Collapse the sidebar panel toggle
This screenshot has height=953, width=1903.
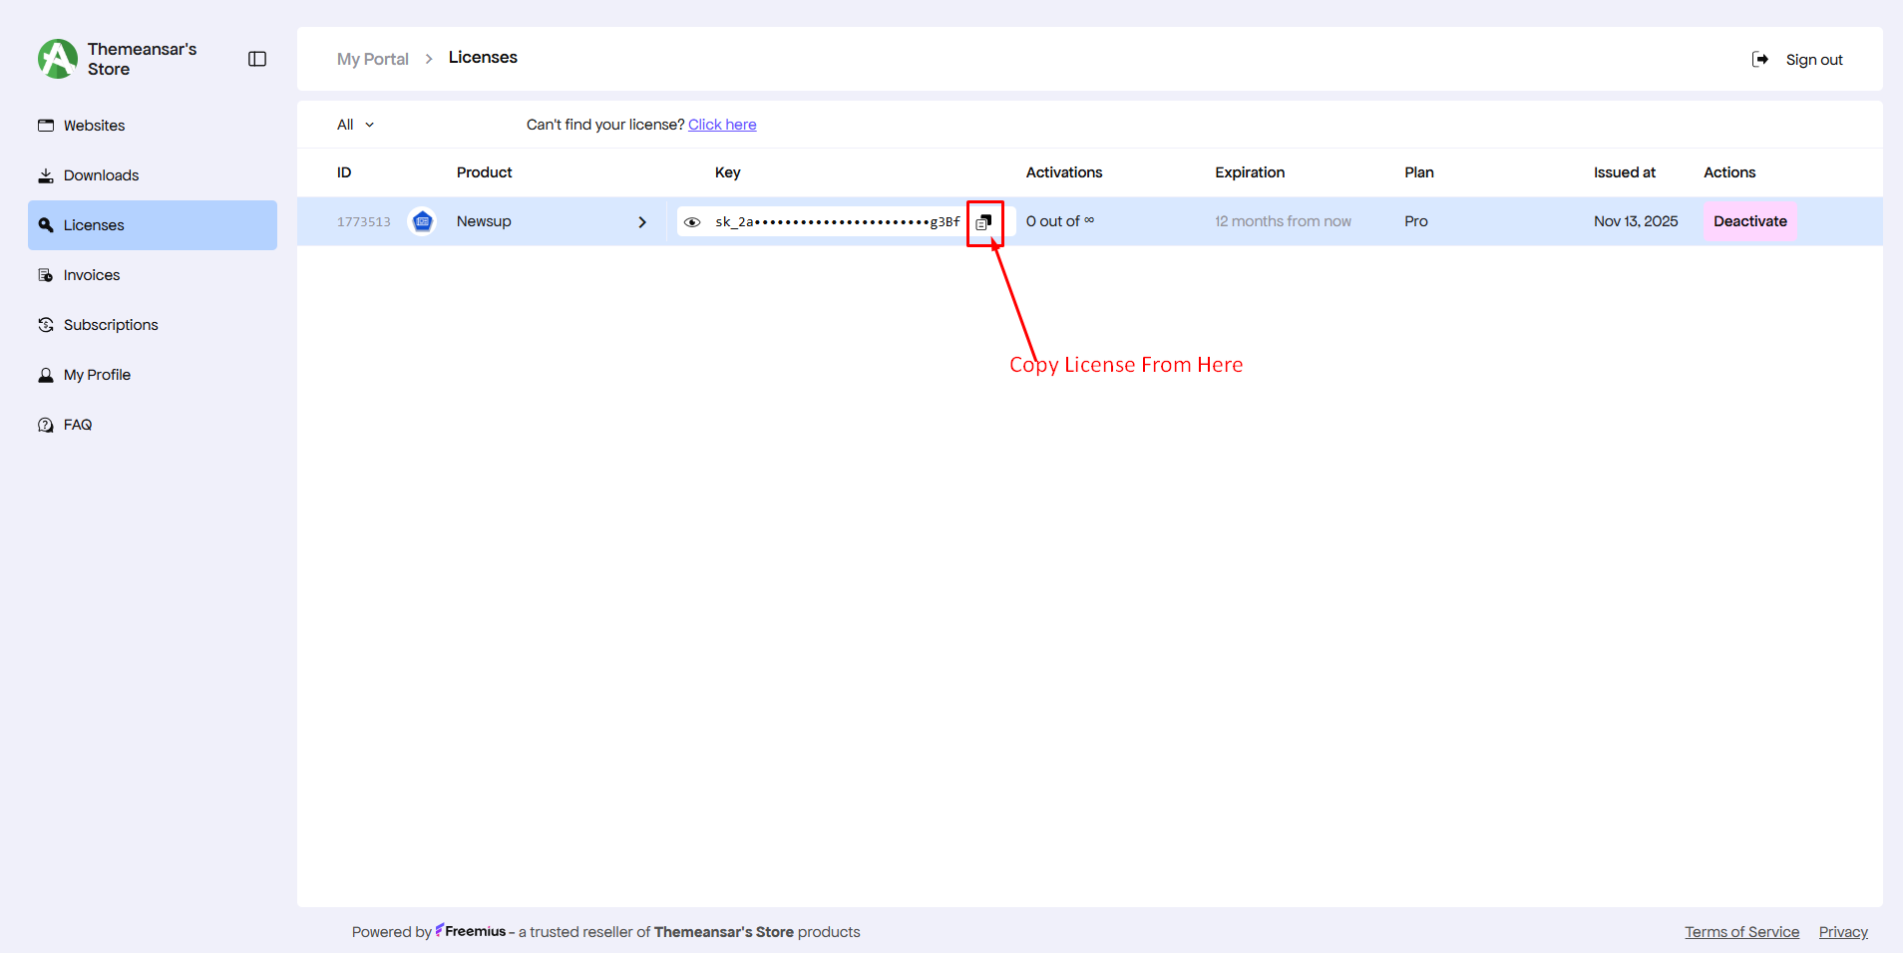tap(257, 59)
